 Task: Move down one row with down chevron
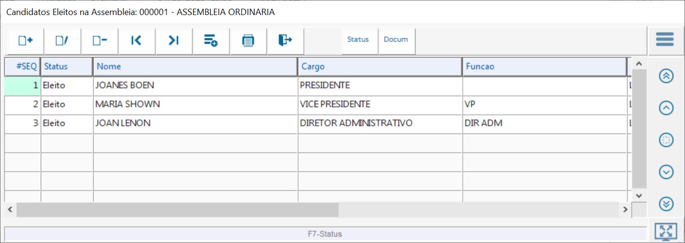[666, 172]
